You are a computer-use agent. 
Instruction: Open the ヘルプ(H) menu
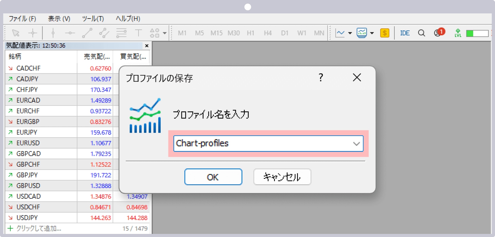[x=128, y=19]
